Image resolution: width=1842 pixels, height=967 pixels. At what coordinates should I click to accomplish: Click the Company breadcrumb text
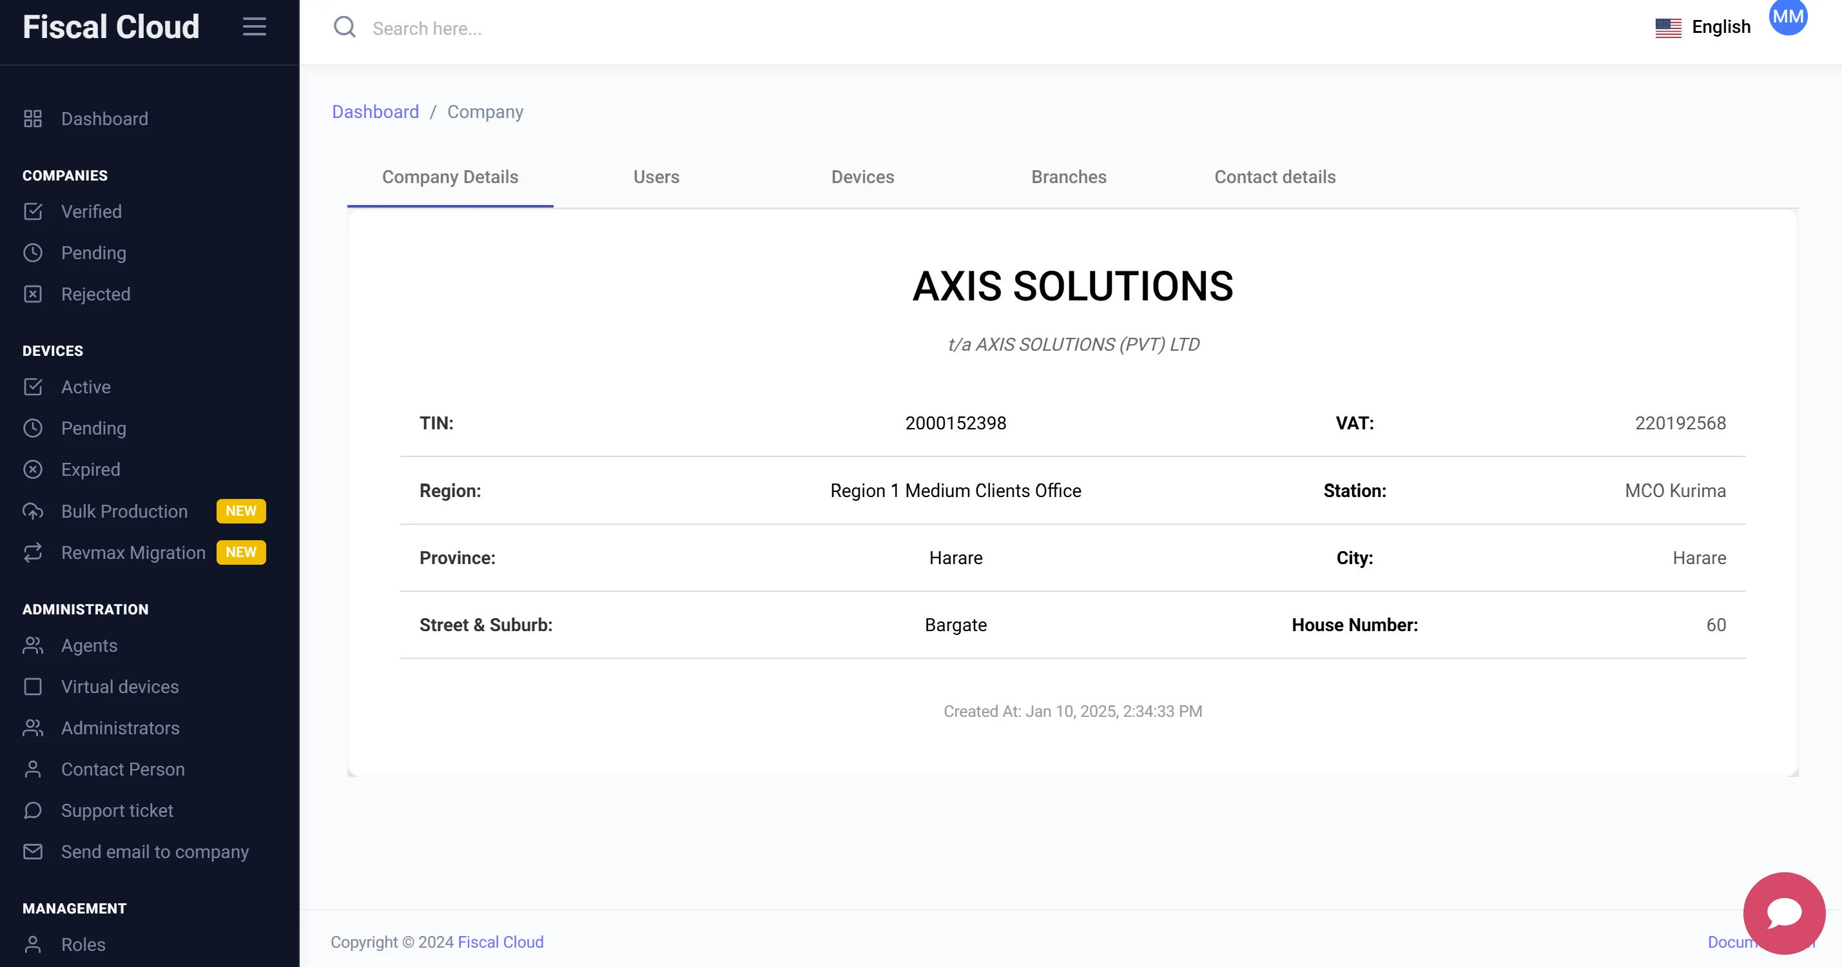click(485, 112)
